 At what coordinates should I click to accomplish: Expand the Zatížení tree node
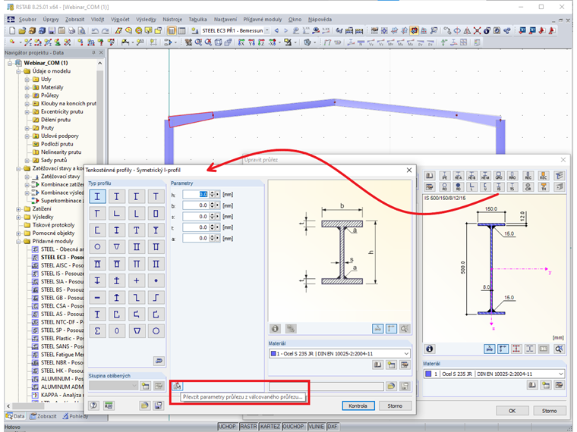(x=18, y=209)
